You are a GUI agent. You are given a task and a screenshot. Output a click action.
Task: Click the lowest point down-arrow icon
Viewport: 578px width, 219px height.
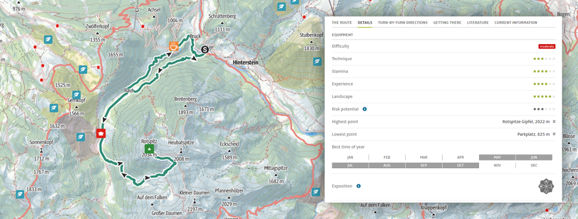click(554, 134)
